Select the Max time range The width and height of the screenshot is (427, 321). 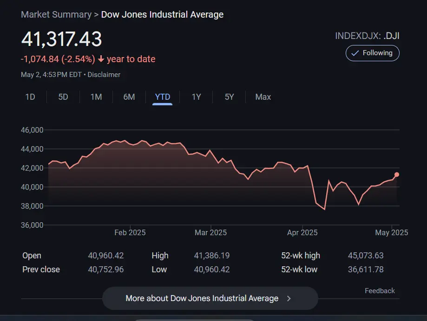(x=263, y=97)
